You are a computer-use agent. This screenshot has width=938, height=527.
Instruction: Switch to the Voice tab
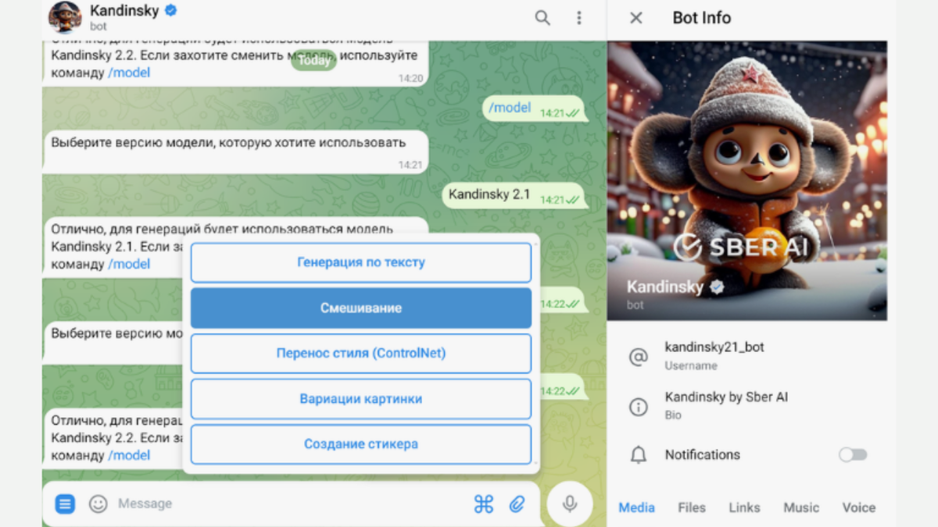859,507
